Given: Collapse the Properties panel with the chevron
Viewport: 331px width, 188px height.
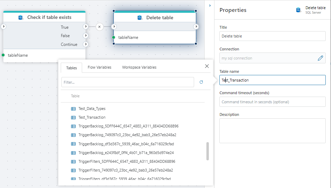Looking at the screenshot, I should click(x=210, y=6).
